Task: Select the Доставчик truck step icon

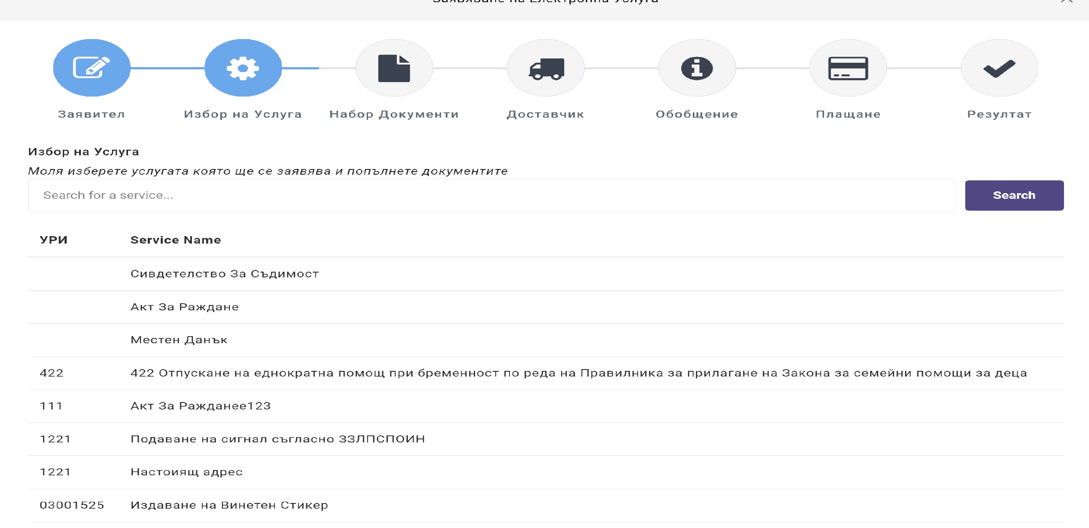Action: (x=545, y=68)
